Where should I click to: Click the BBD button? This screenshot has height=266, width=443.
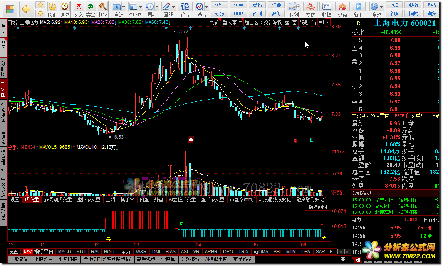click(x=238, y=13)
